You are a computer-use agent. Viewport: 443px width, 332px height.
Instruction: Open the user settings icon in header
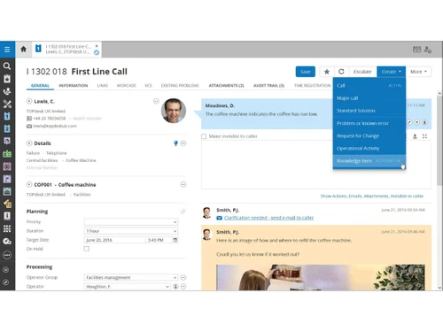428,50
